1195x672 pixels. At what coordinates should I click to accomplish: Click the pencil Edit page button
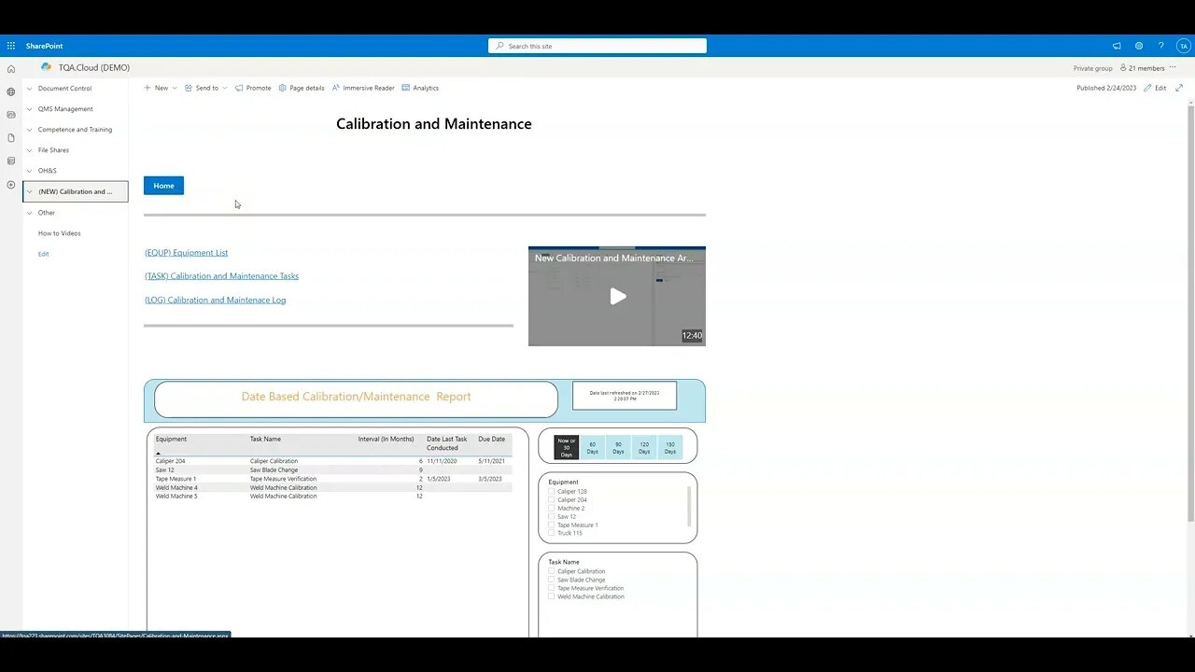pos(1156,88)
